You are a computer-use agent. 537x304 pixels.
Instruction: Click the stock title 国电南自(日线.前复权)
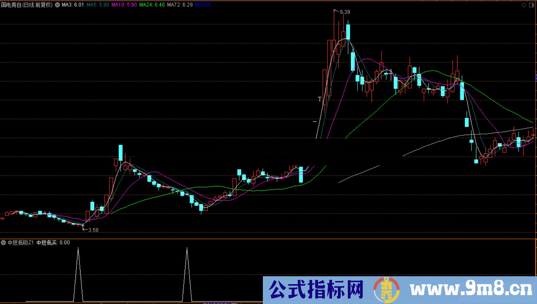pyautogui.click(x=27, y=5)
